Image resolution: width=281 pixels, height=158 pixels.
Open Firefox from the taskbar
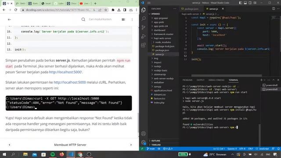[61, 154]
